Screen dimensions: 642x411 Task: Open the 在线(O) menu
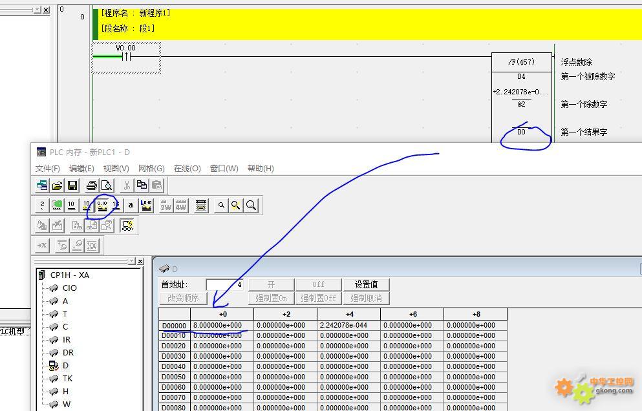(x=187, y=168)
